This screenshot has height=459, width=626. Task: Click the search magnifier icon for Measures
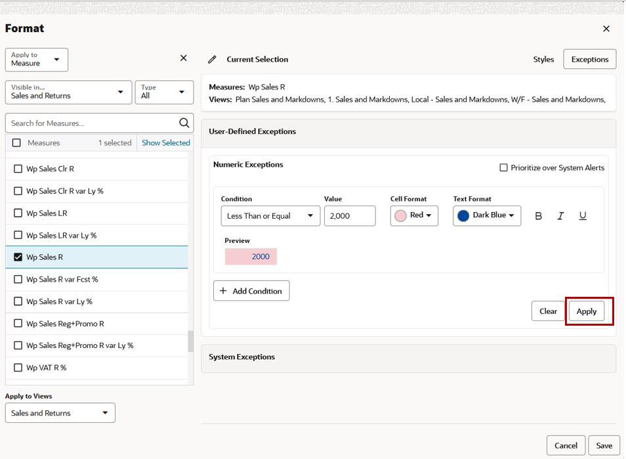pyautogui.click(x=184, y=123)
